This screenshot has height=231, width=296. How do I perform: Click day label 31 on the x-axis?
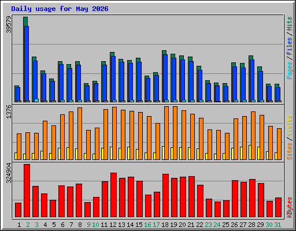(x=277, y=225)
